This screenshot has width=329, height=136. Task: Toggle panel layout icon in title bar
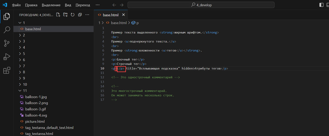click(x=328, y=5)
